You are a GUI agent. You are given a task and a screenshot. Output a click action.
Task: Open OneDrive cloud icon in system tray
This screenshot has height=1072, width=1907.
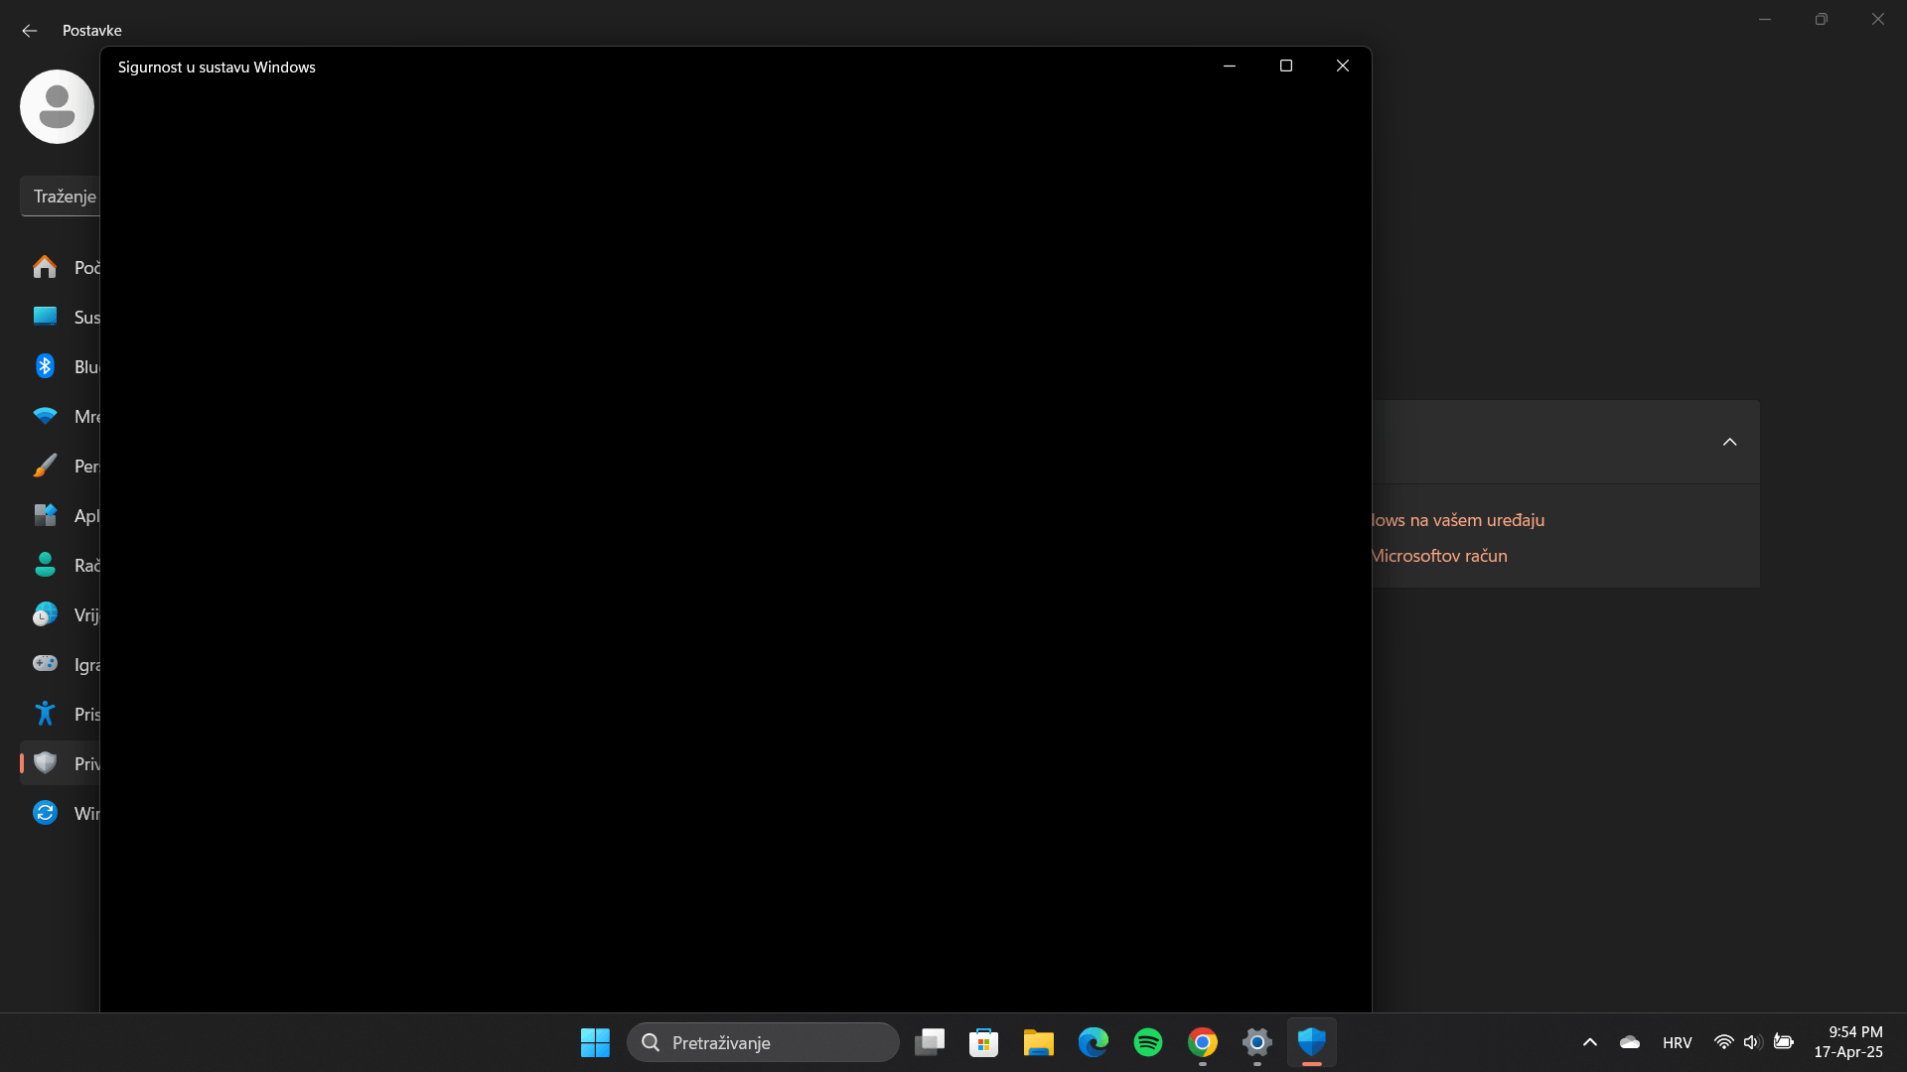click(x=1630, y=1042)
